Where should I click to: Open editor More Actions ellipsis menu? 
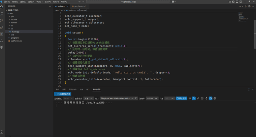253,6
